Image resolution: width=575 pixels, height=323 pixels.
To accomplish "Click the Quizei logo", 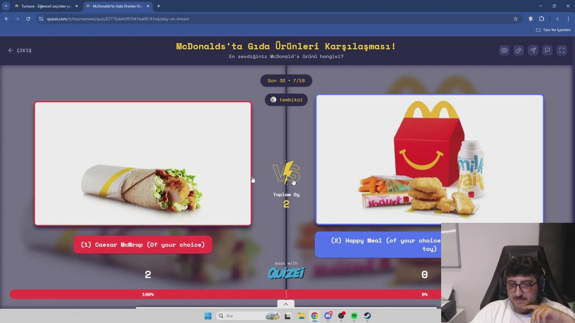I will 286,273.
